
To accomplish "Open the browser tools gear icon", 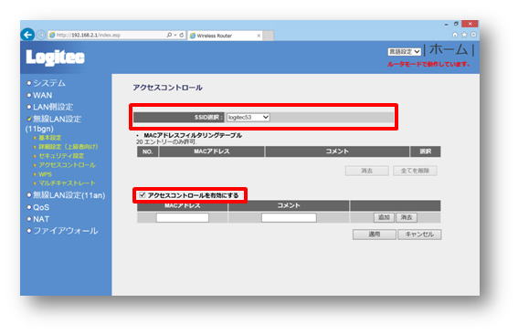I will pyautogui.click(x=473, y=35).
